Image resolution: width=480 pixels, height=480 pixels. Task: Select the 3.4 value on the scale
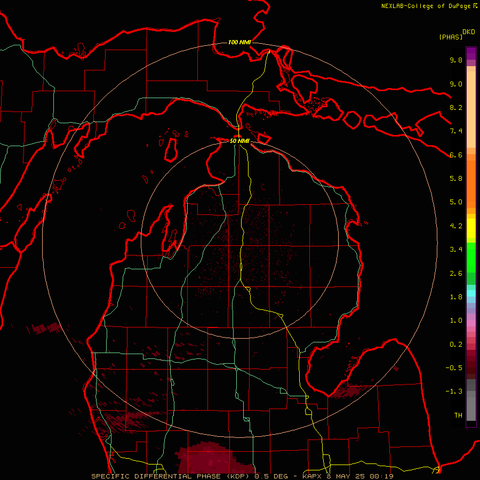(456, 250)
